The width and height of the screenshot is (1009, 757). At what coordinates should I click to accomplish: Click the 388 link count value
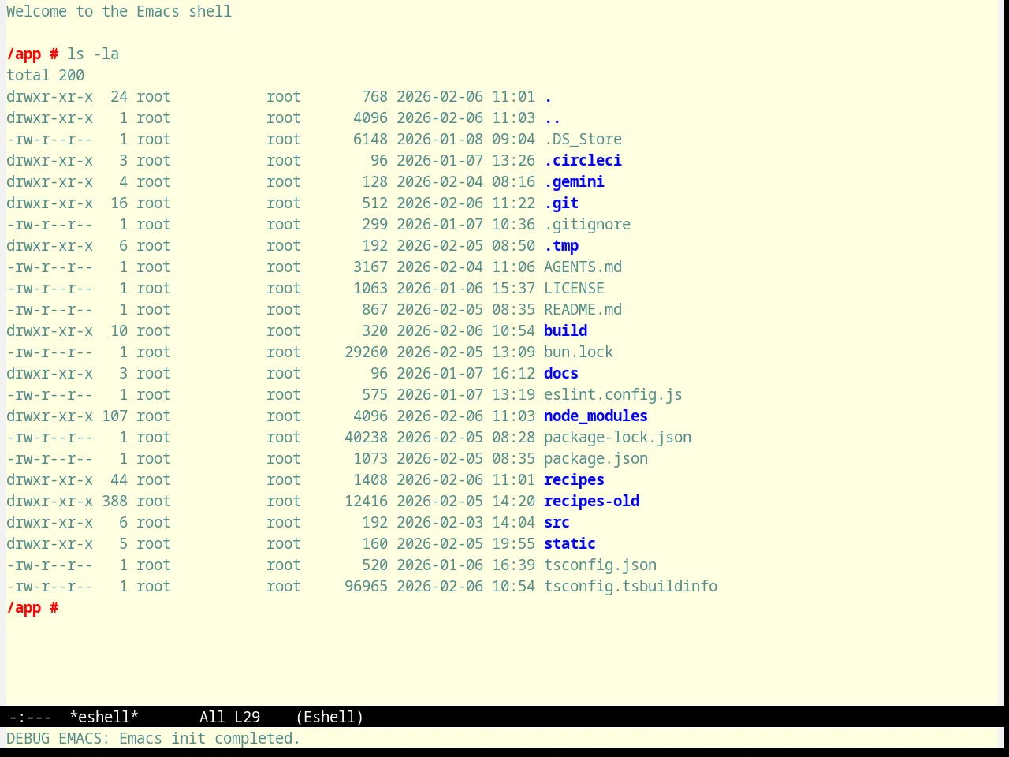114,502
